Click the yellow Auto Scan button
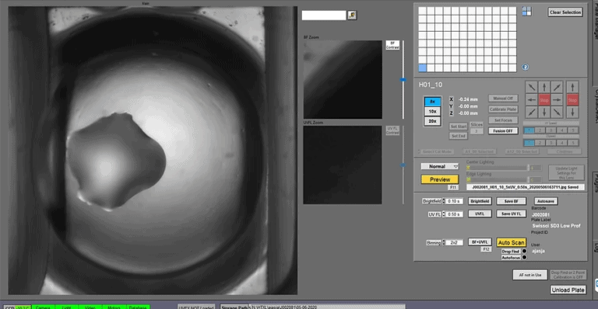 [x=511, y=242]
